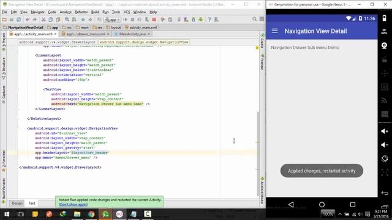Paste from clipboard toolbar icon
392x220 pixels.
click(x=58, y=20)
